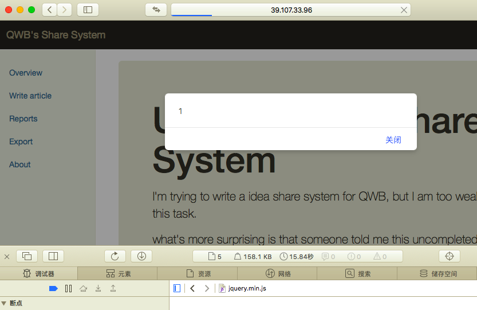Go forward with the Safari forward arrow
Viewport: 477px width, 310px height.
[64, 10]
